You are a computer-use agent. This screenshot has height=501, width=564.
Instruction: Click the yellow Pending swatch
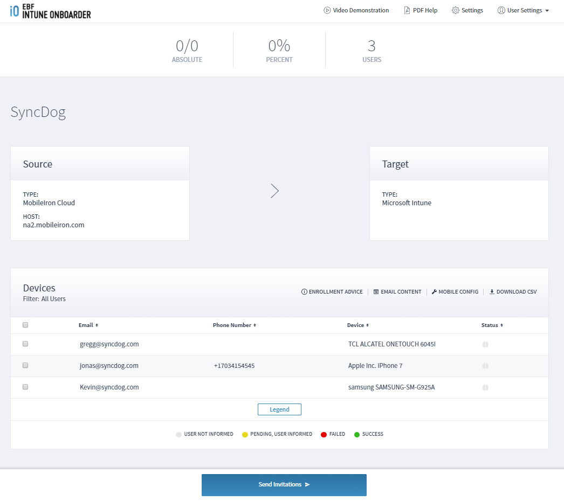tap(245, 435)
